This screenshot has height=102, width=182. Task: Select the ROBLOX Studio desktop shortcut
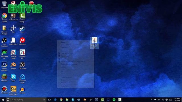click(x=13, y=54)
